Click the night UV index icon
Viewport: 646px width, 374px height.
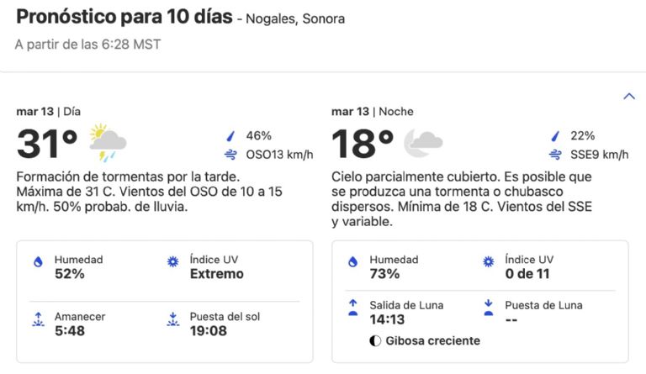click(489, 262)
